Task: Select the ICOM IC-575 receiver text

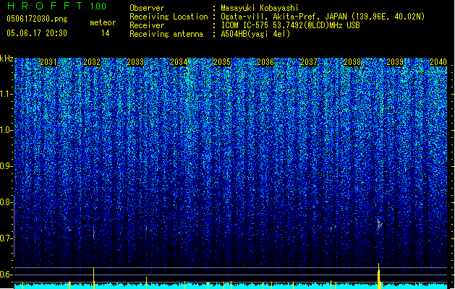Action: pos(252,25)
